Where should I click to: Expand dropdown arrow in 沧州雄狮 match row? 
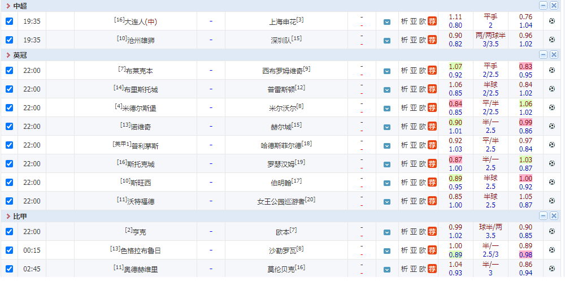point(387,41)
